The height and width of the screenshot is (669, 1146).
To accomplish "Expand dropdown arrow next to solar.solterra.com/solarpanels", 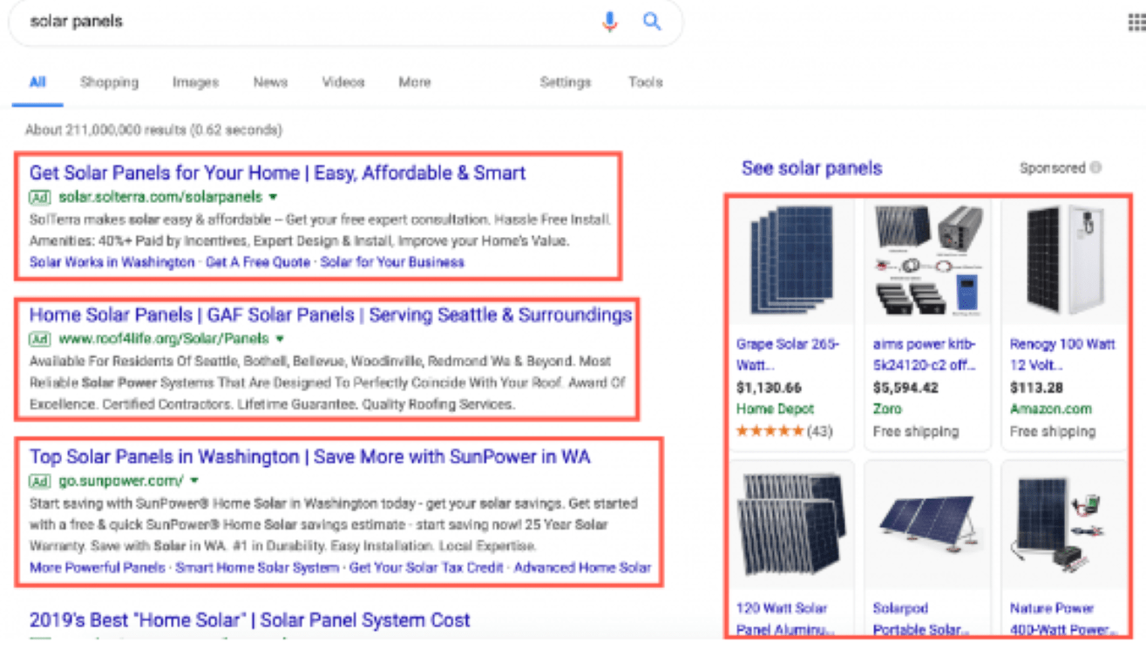I will [273, 197].
